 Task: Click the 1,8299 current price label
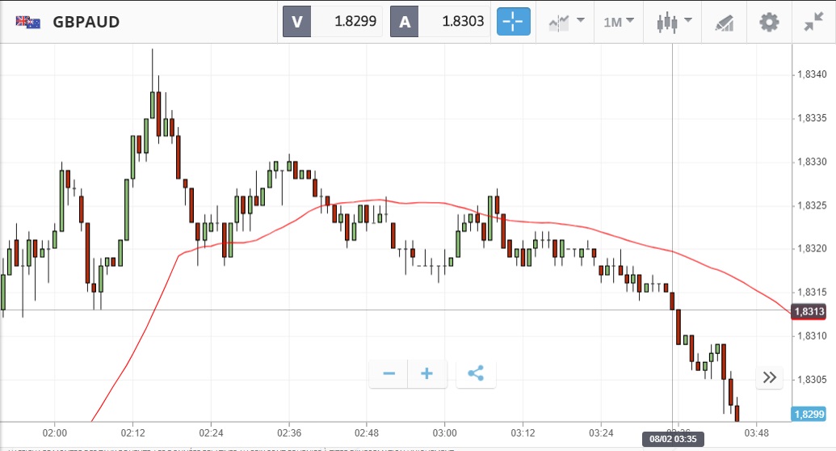pyautogui.click(x=809, y=414)
